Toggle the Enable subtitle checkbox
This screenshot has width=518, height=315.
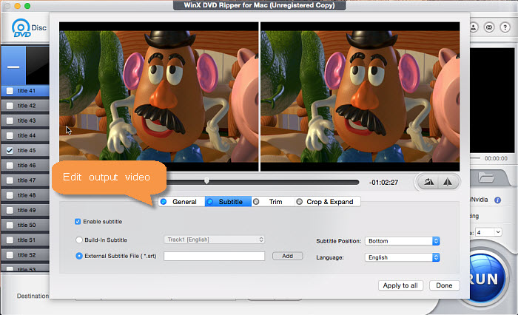point(78,222)
